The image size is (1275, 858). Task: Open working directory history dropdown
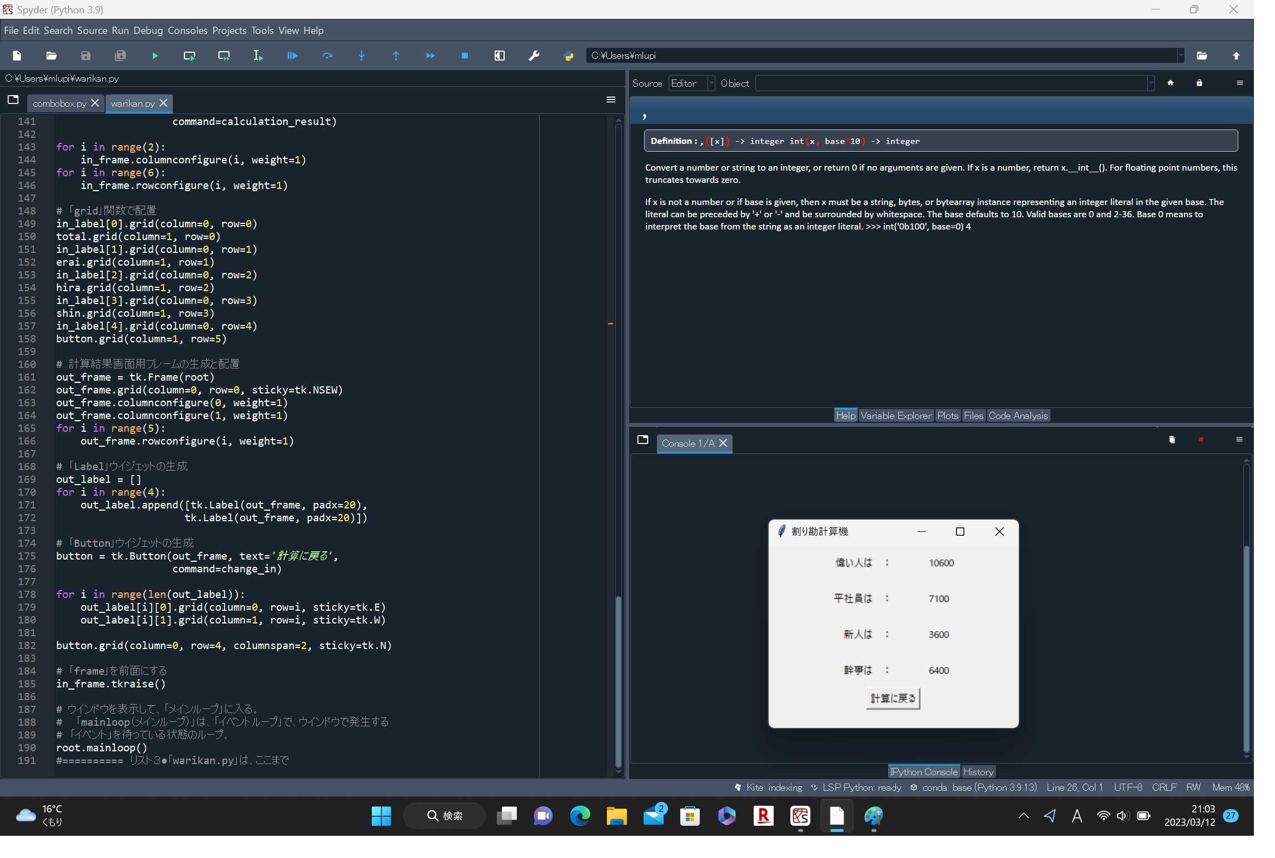coord(1181,56)
